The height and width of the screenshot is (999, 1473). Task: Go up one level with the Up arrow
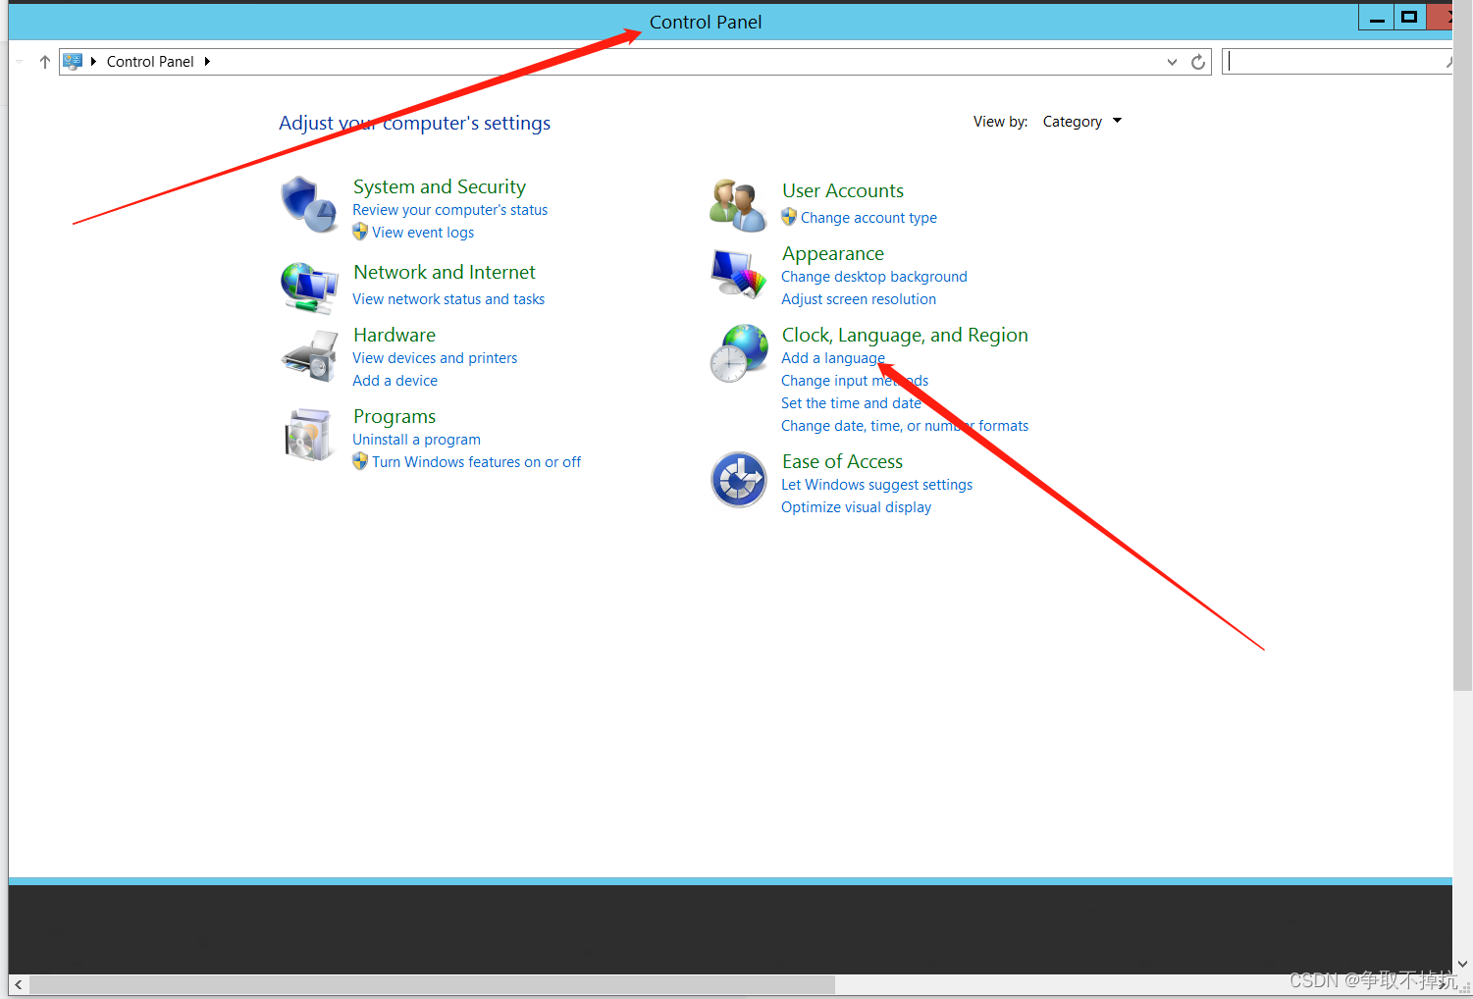(x=44, y=62)
